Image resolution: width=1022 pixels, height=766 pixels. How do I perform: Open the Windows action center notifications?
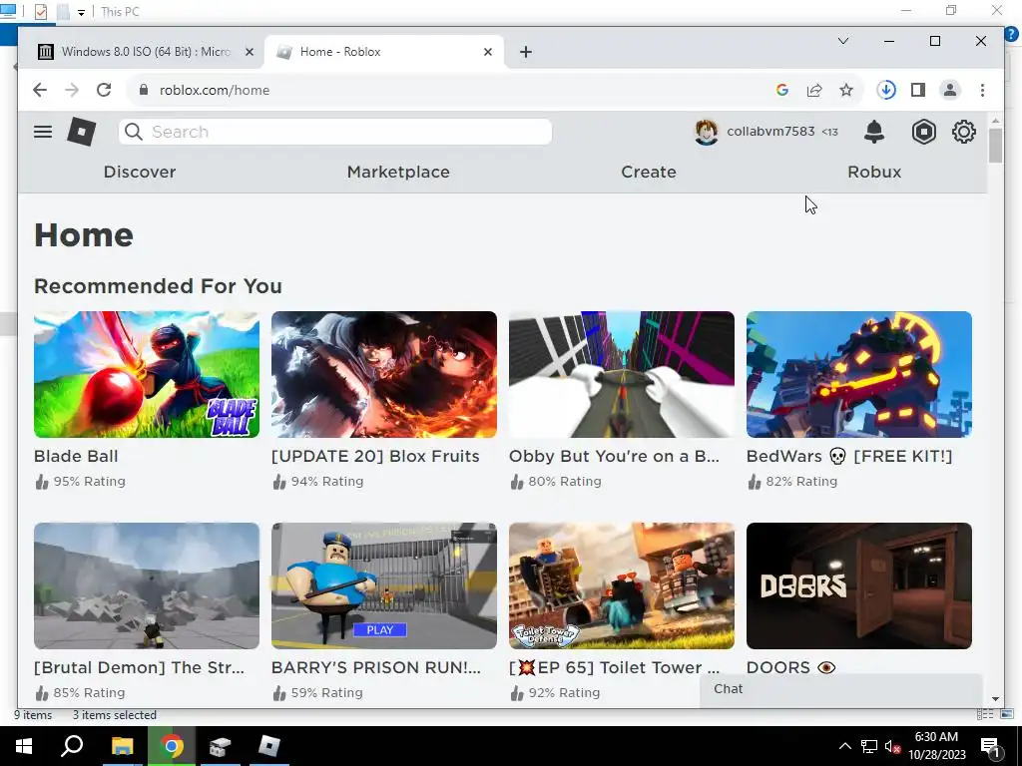coord(990,747)
